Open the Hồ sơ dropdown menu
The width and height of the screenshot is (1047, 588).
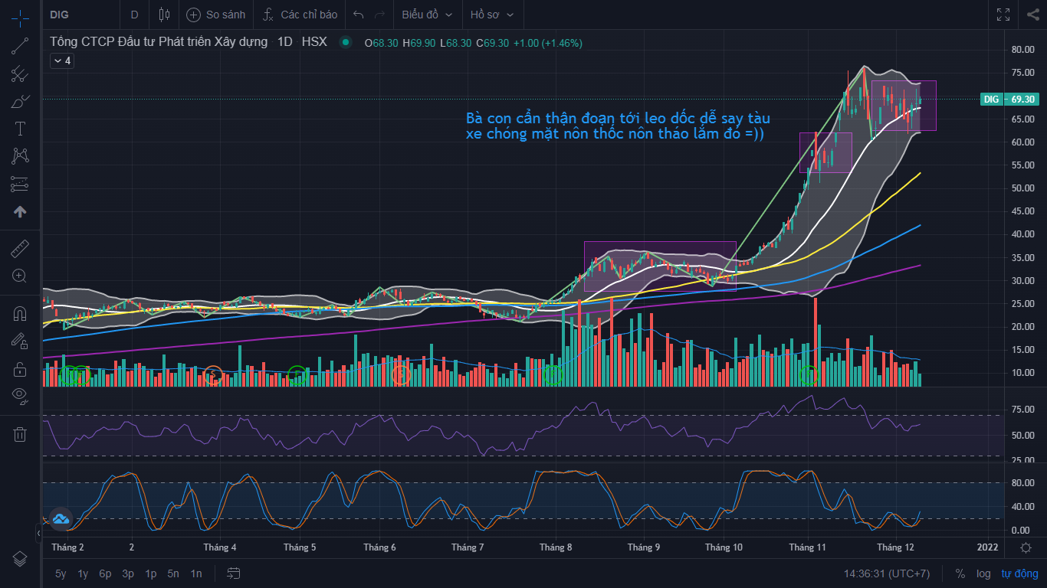click(491, 15)
